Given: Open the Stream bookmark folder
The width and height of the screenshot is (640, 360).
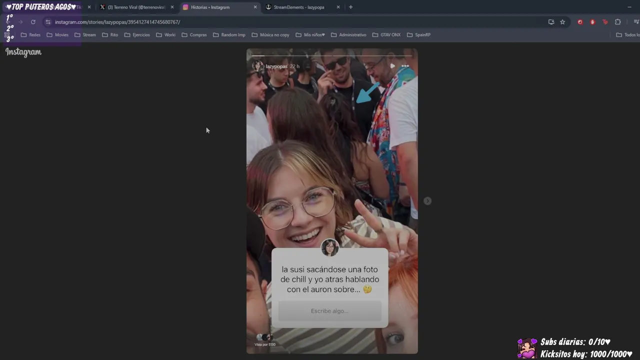Looking at the screenshot, I should coord(85,35).
